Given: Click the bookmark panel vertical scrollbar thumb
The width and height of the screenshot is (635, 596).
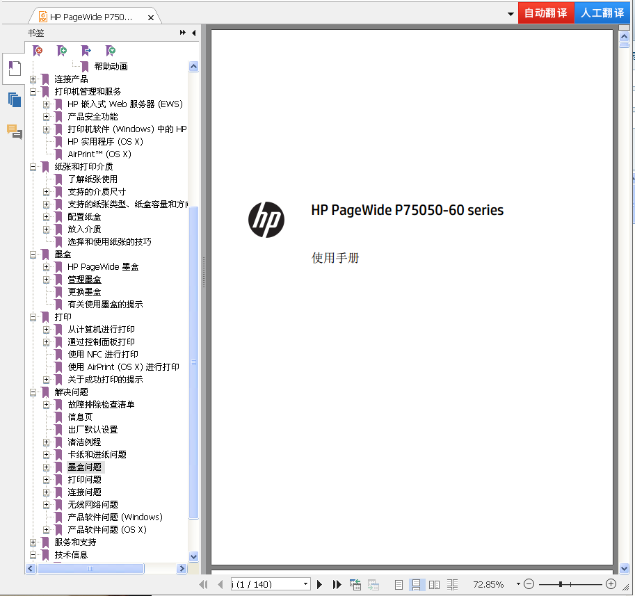Looking at the screenshot, I should pos(193,362).
